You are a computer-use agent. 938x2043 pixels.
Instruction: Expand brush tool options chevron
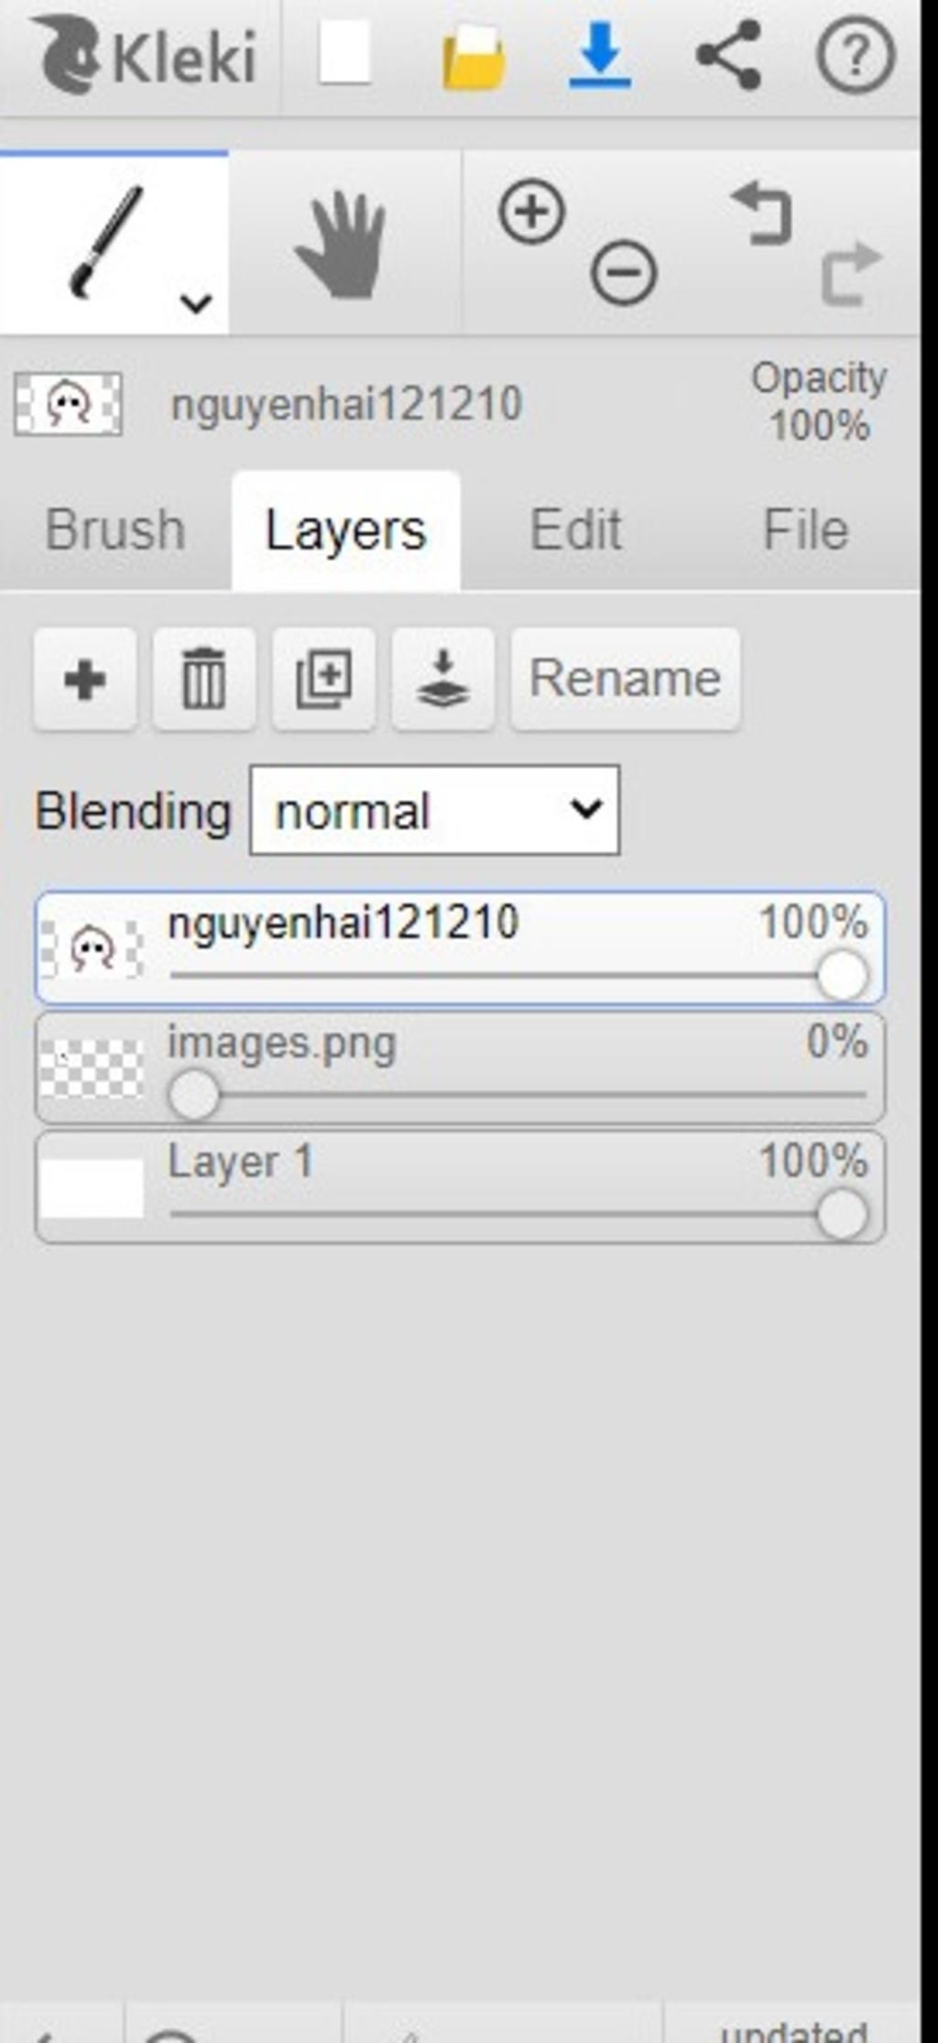click(x=196, y=302)
